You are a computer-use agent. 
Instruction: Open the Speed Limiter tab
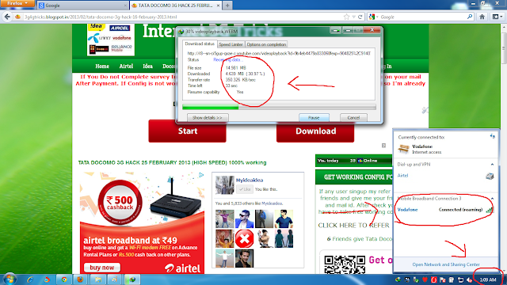point(231,44)
